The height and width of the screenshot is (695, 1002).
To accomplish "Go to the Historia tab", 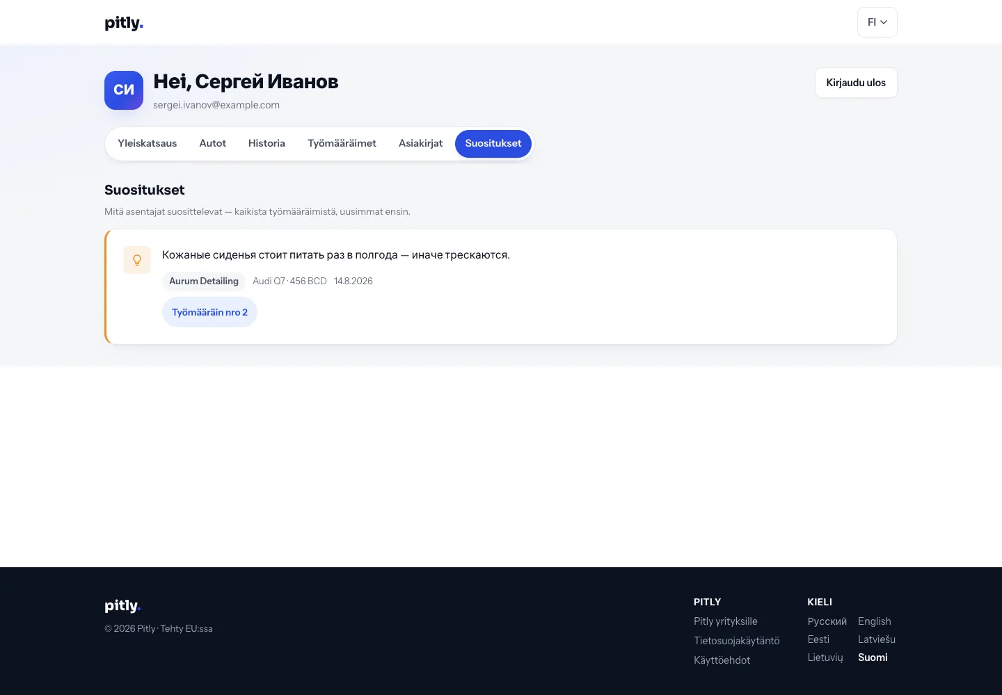I will (267, 143).
